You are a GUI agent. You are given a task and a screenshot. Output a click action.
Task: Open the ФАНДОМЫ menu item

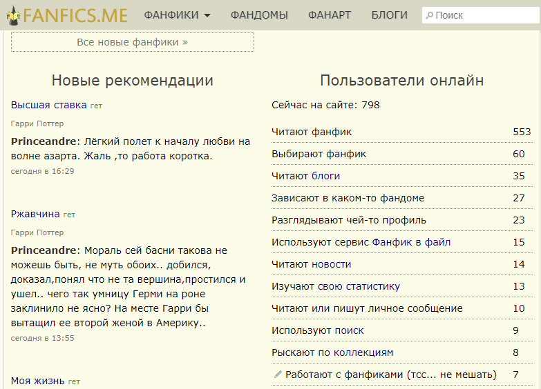click(259, 15)
